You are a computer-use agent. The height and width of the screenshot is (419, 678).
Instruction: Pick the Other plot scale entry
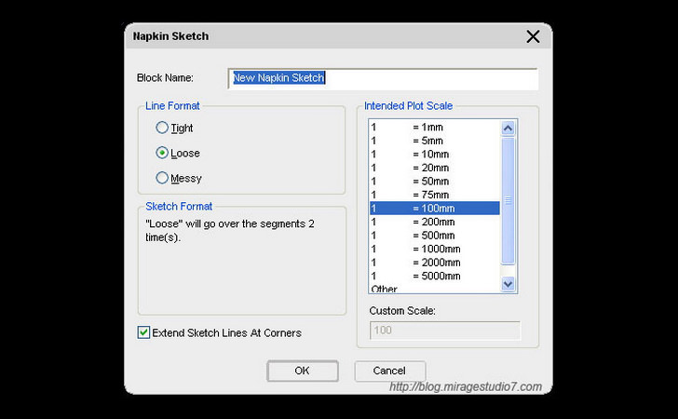[x=435, y=288]
